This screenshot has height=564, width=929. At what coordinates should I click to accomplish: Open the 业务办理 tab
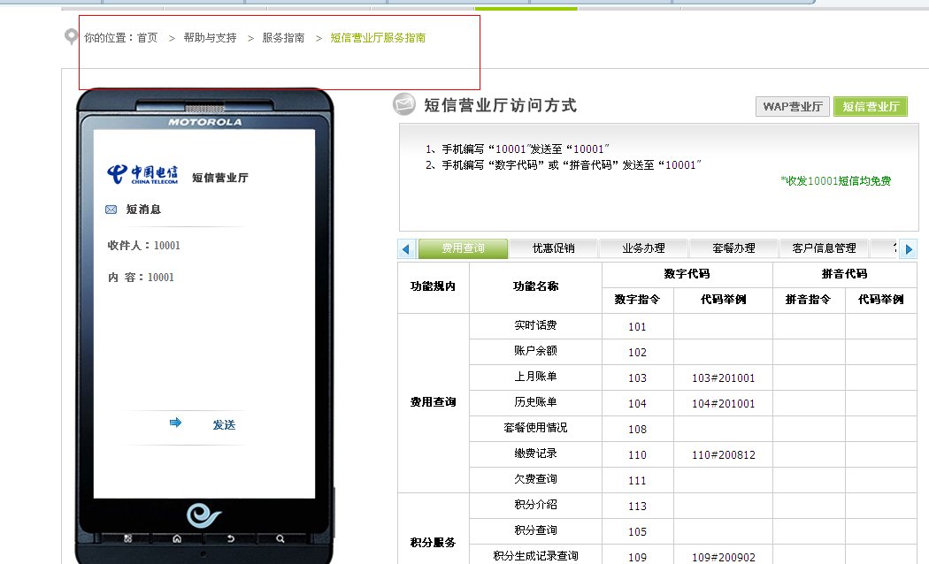point(643,248)
